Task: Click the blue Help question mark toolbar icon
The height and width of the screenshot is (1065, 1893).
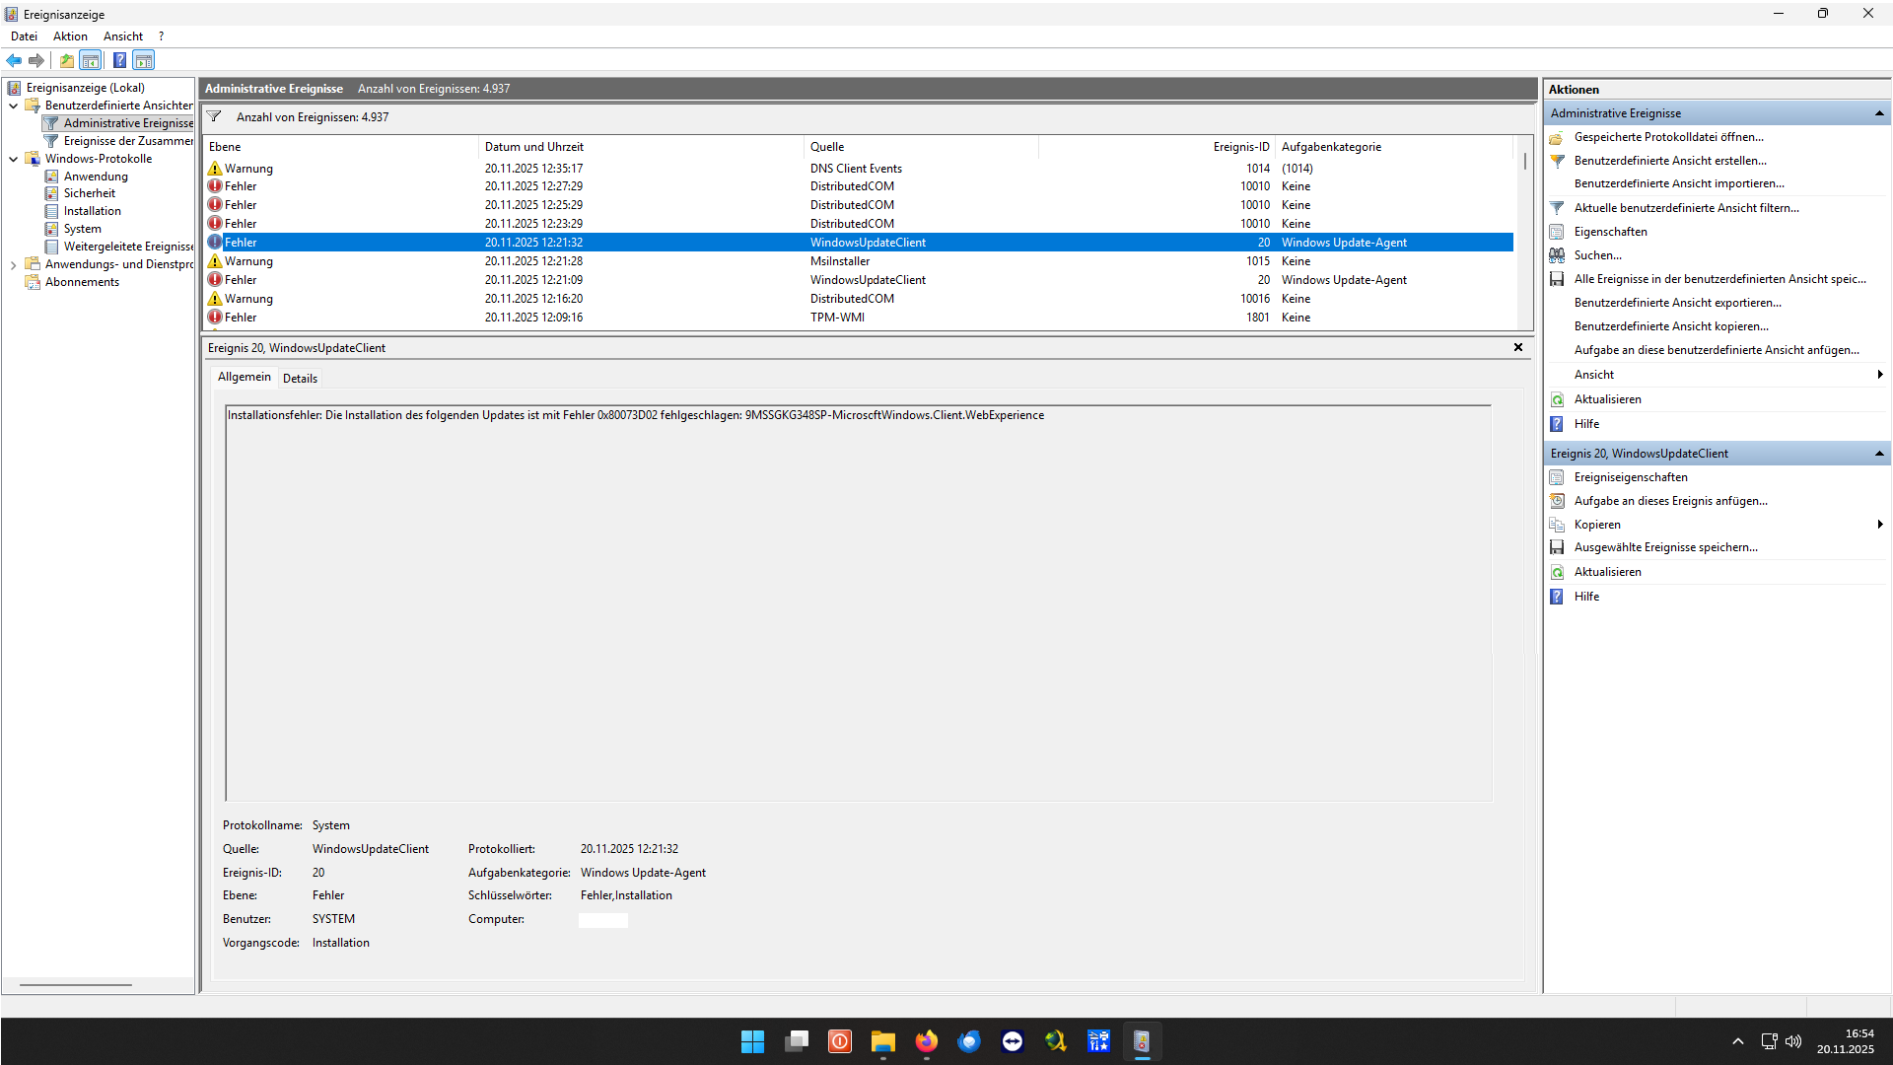Action: 119,61
